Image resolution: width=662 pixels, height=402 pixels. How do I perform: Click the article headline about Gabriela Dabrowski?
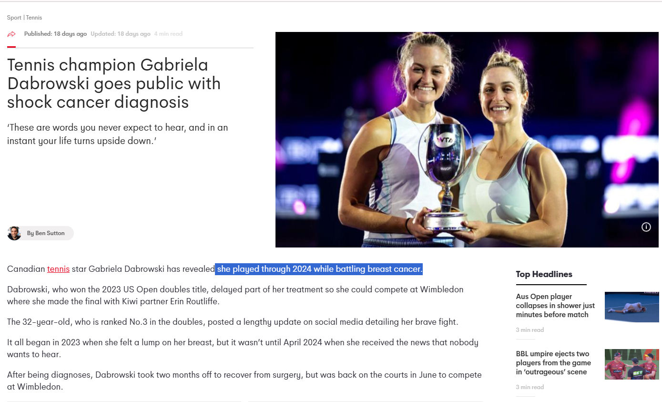[114, 83]
